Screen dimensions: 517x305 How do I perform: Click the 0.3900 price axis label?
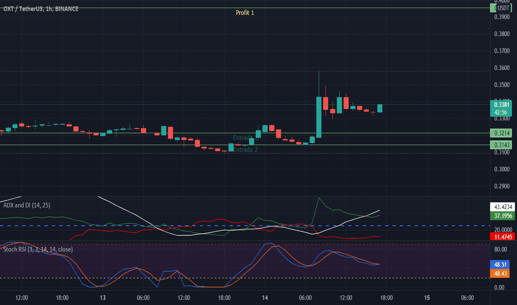click(x=501, y=17)
